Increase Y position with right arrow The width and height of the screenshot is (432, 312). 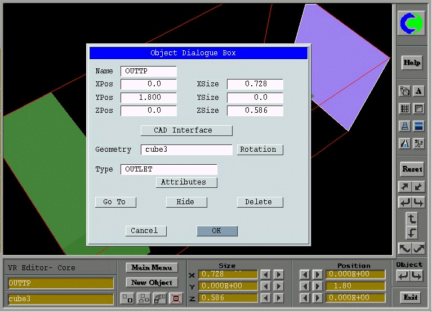(318, 286)
